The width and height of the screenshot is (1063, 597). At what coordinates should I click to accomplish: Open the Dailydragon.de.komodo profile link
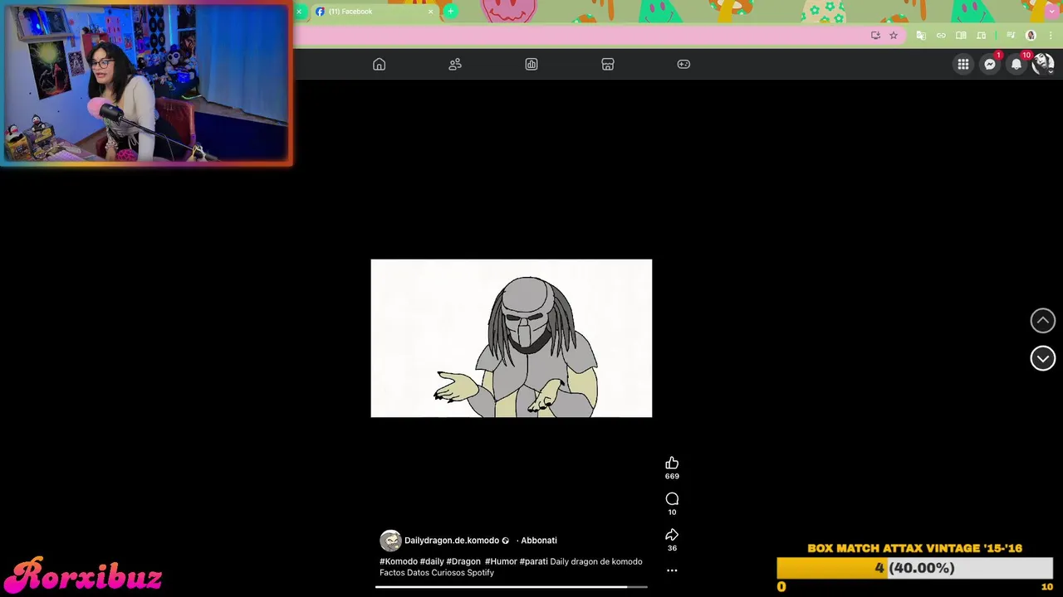452,541
